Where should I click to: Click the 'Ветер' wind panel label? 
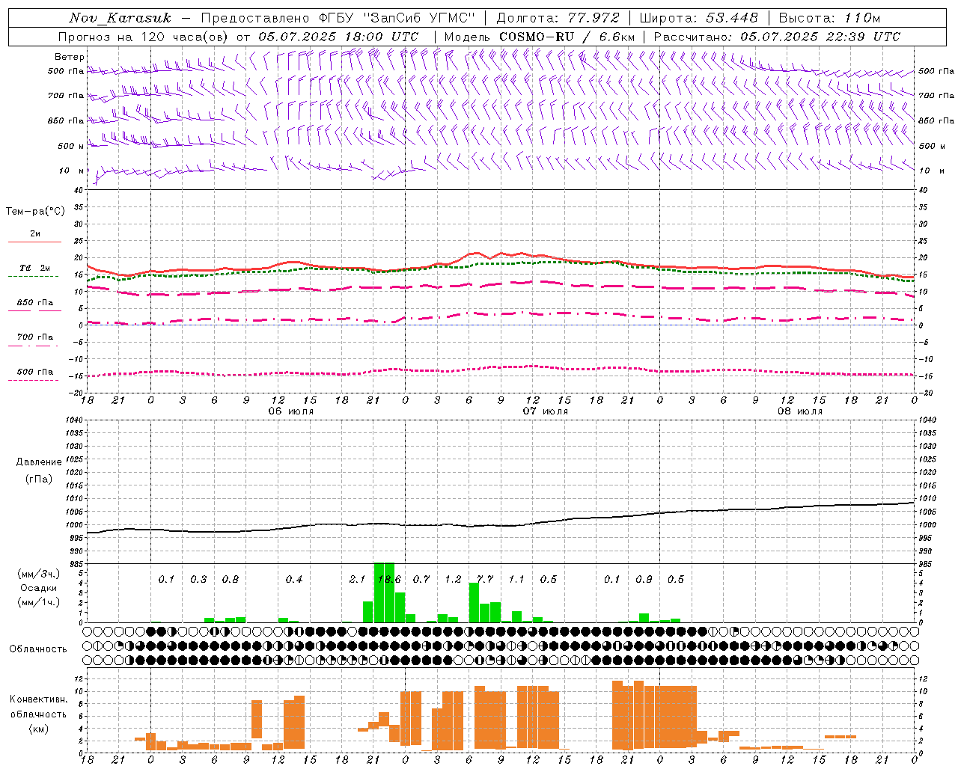tap(70, 57)
